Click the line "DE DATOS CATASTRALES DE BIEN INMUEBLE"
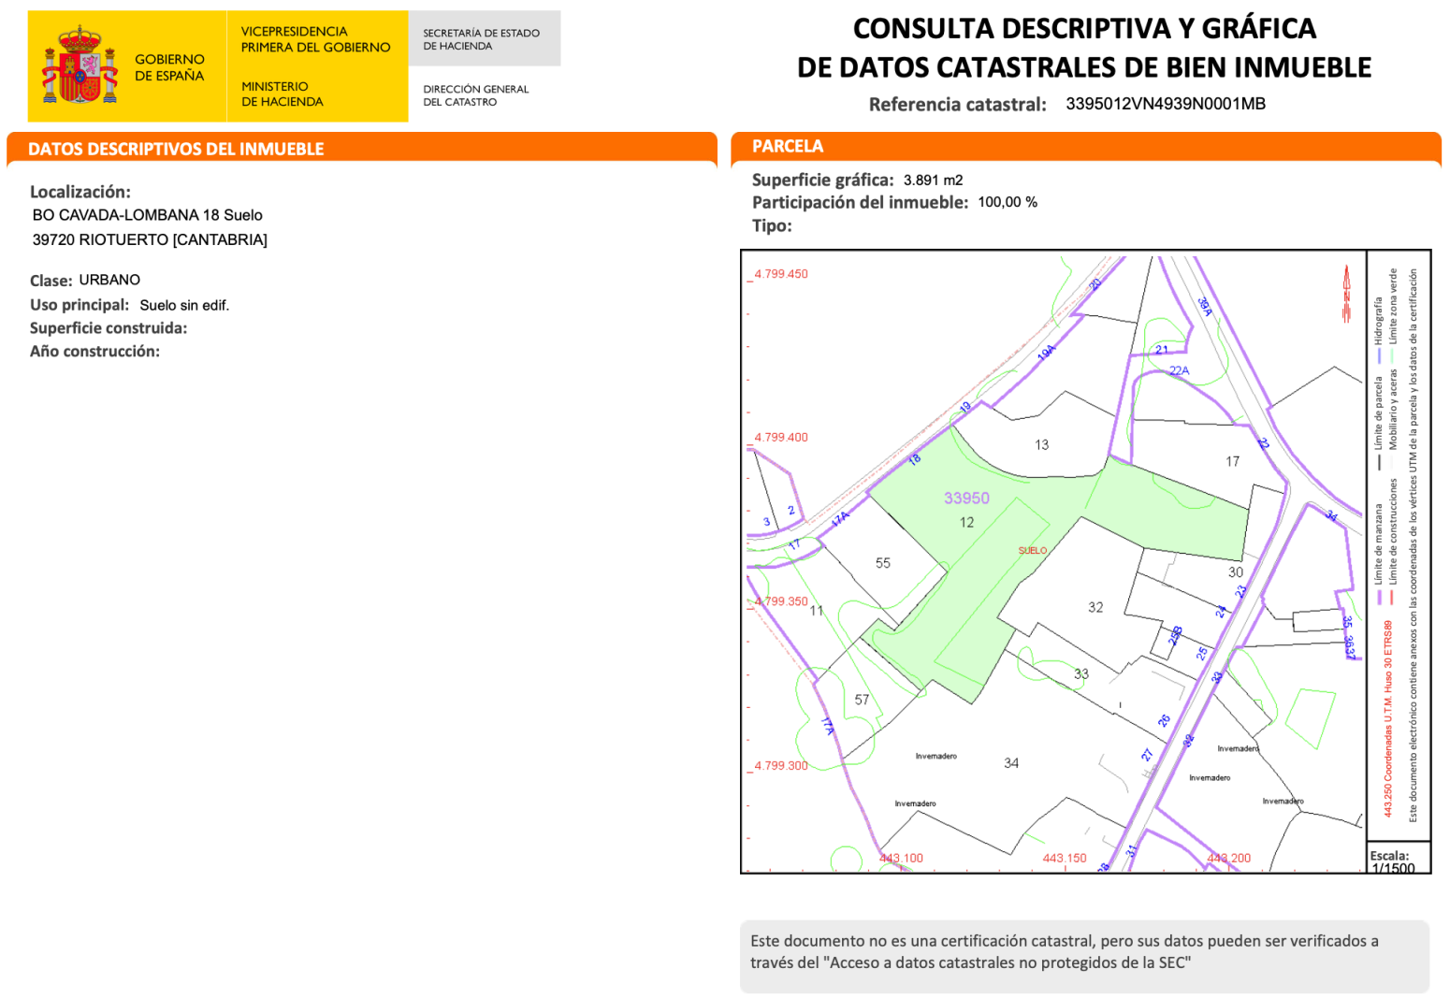This screenshot has height=998, width=1450. [x=1084, y=67]
